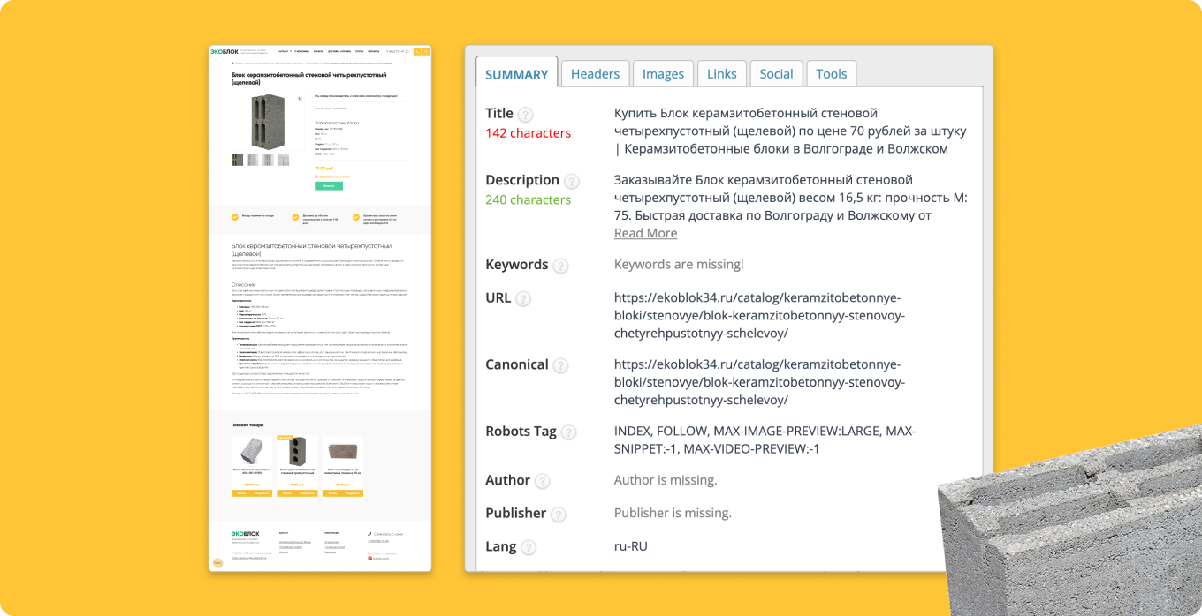
Task: Click the ЭКОБЛОК logo in the webpage footer
Action: point(246,533)
